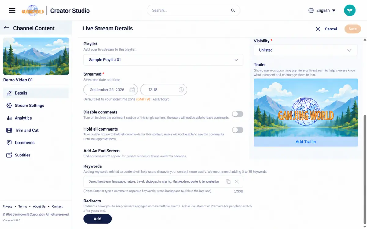Click the X icon beside Cancel
The image size is (367, 229).
[318, 29]
